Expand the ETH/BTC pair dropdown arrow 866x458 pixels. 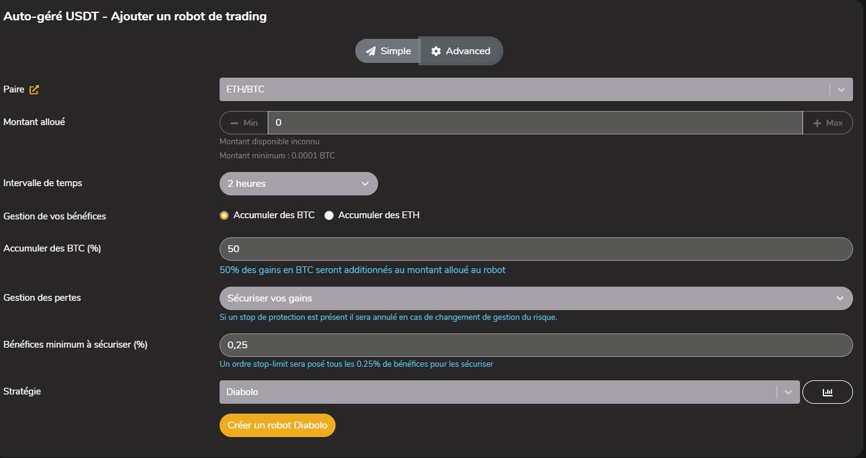[841, 89]
